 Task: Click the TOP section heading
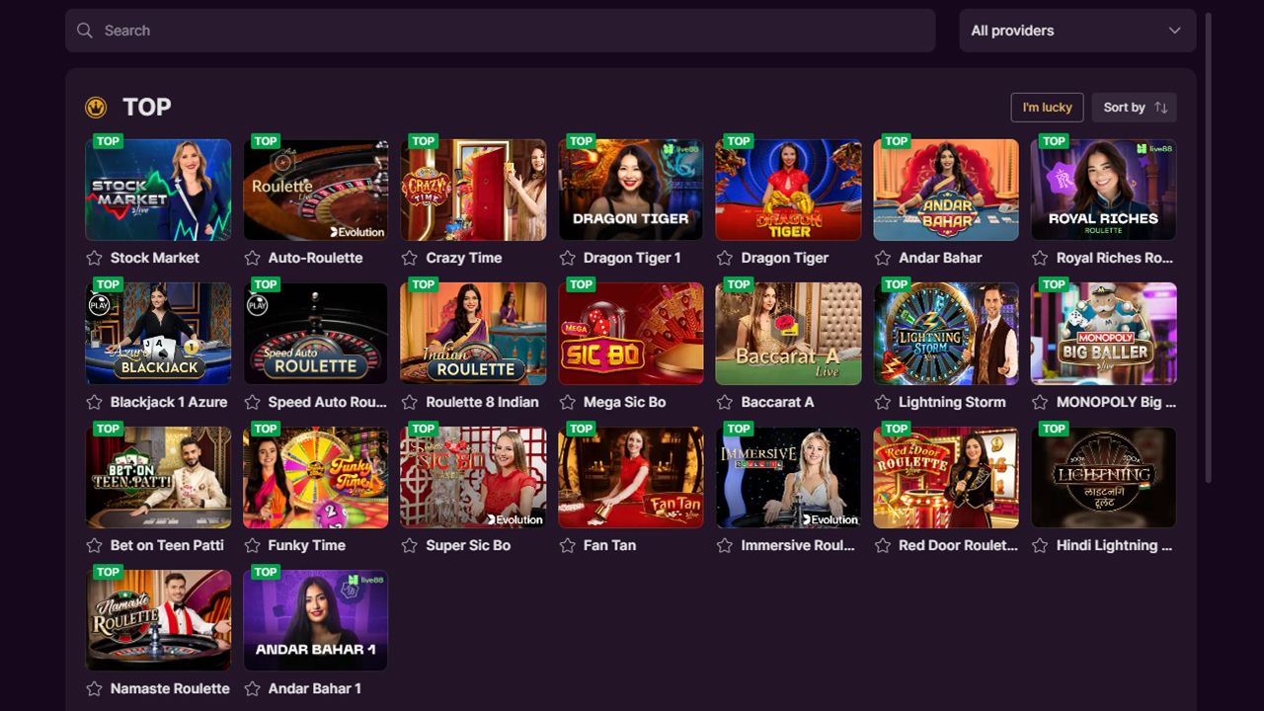(146, 107)
